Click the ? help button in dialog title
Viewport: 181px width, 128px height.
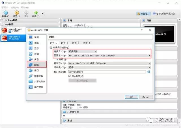point(142,30)
